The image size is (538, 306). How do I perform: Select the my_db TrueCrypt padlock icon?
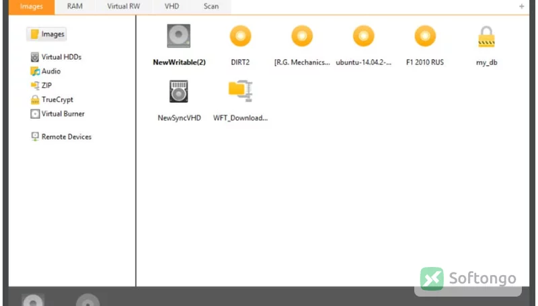point(486,37)
